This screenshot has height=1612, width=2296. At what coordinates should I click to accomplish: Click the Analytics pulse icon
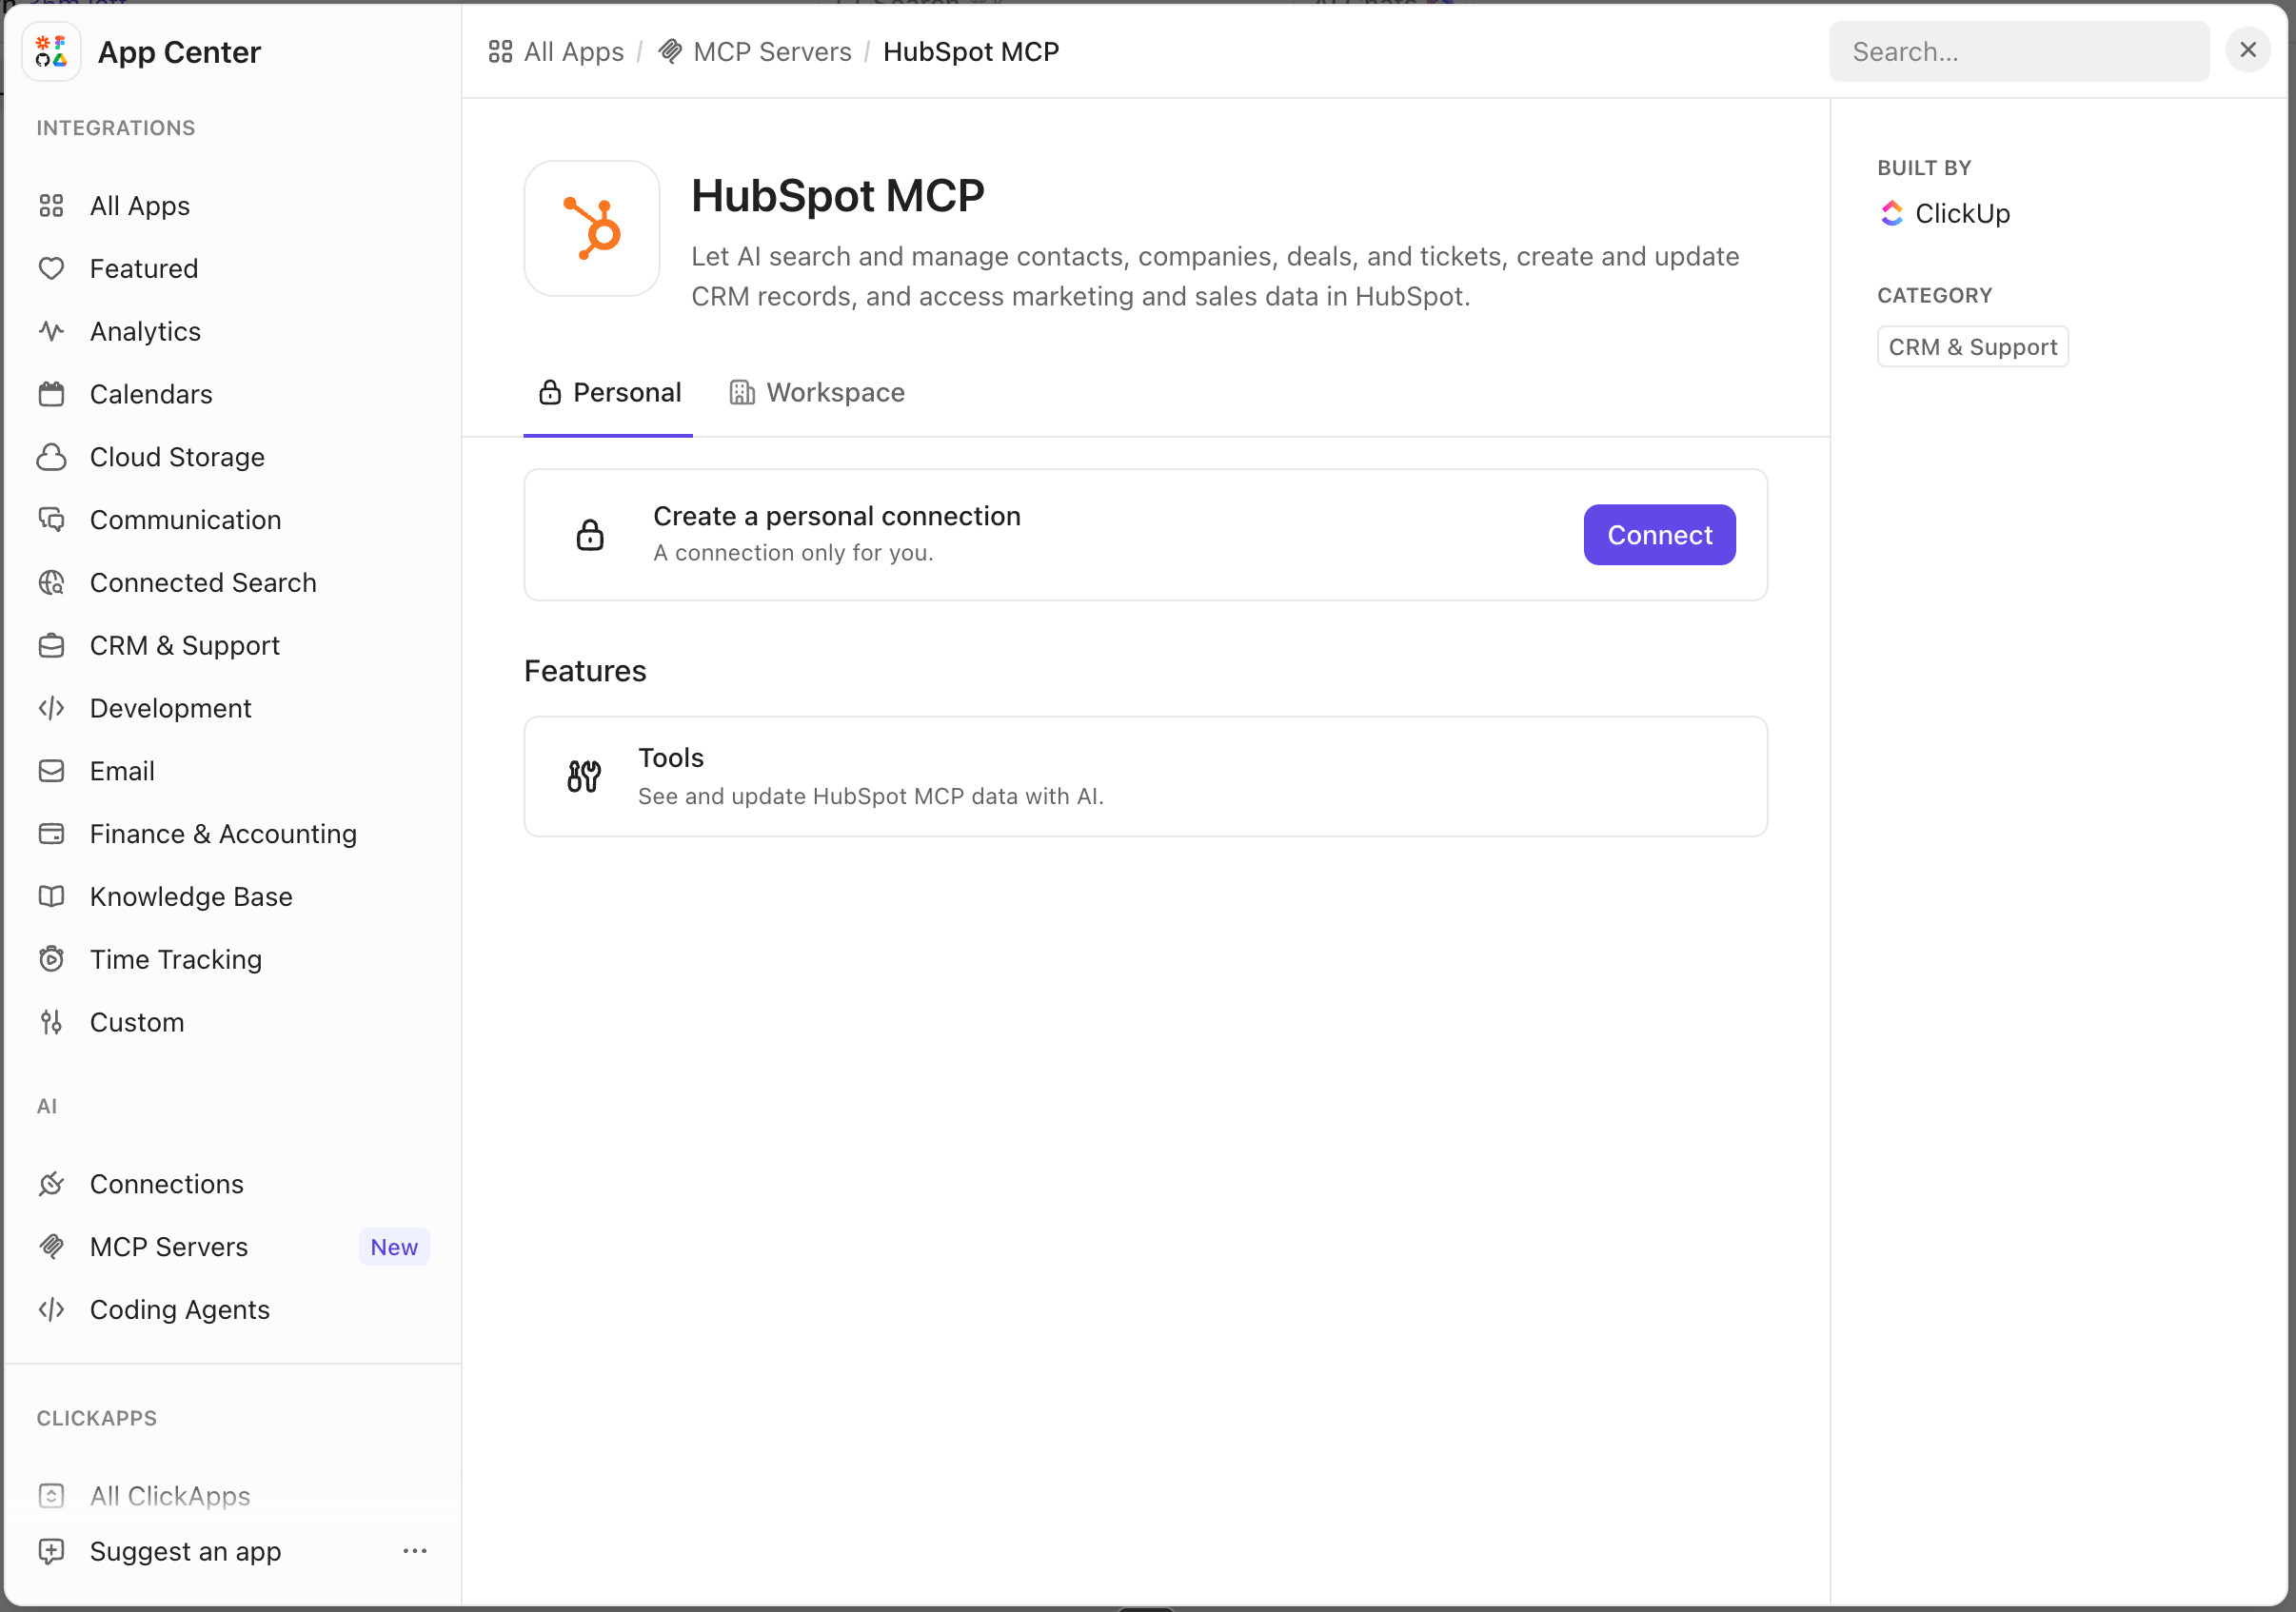(x=51, y=331)
